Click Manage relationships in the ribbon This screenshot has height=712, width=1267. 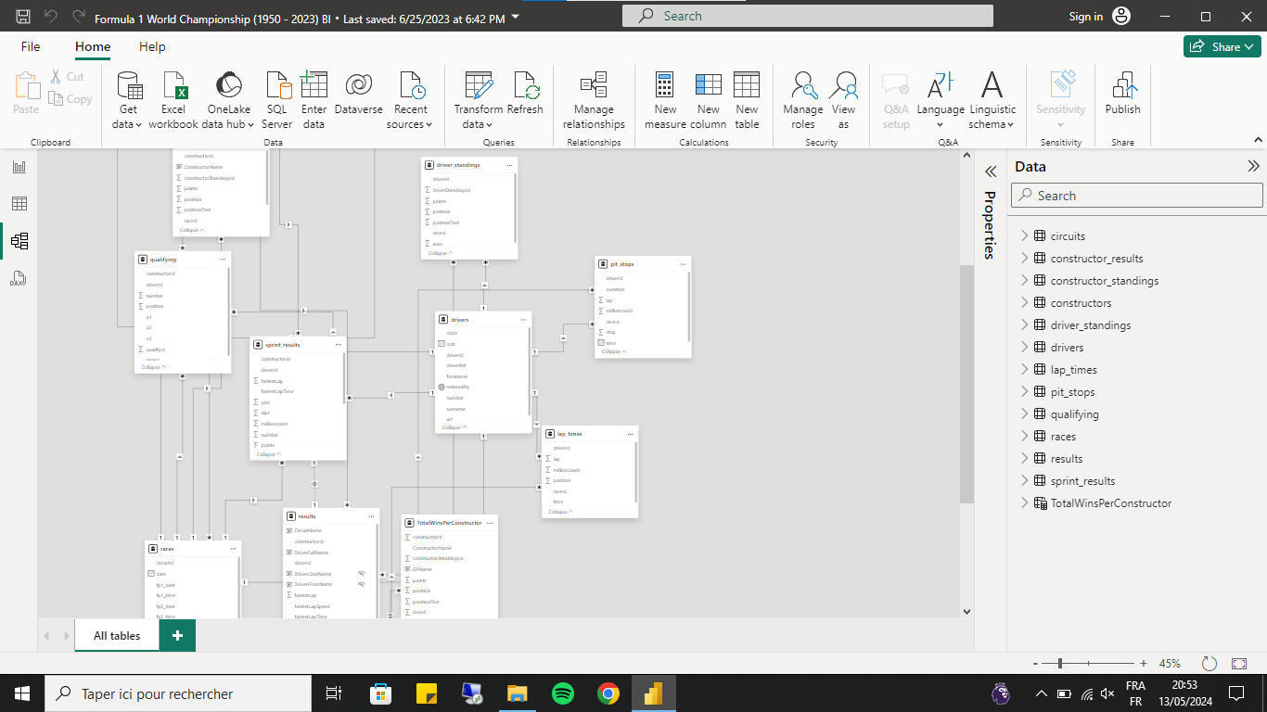click(594, 100)
